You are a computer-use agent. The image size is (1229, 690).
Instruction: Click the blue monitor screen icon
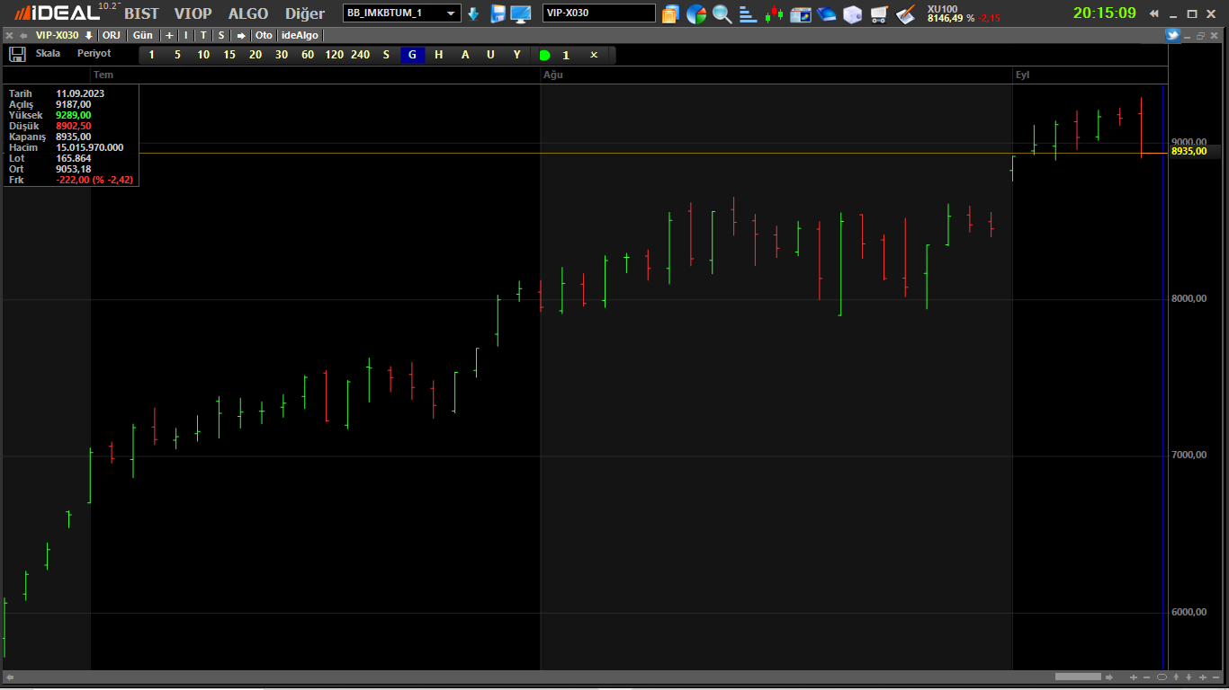click(521, 13)
